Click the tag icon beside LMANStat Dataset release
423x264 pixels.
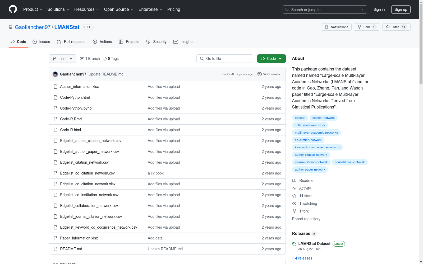tap(294, 244)
